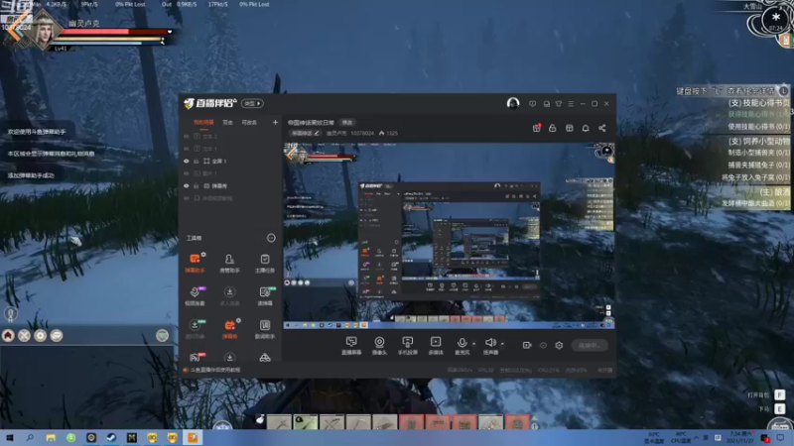
Task: Open the 斗鱼直播伴侣 usage tutorial link
Action: click(215, 370)
